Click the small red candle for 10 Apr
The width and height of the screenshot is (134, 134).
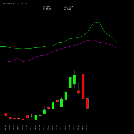pos(57,101)
